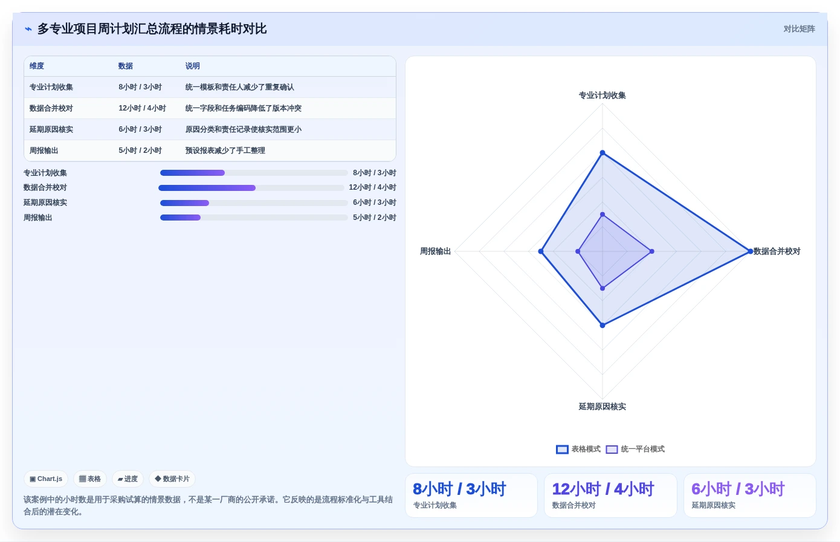This screenshot has height=542, width=840.
Task: Click the 进度 tag chip
Action: (x=128, y=479)
